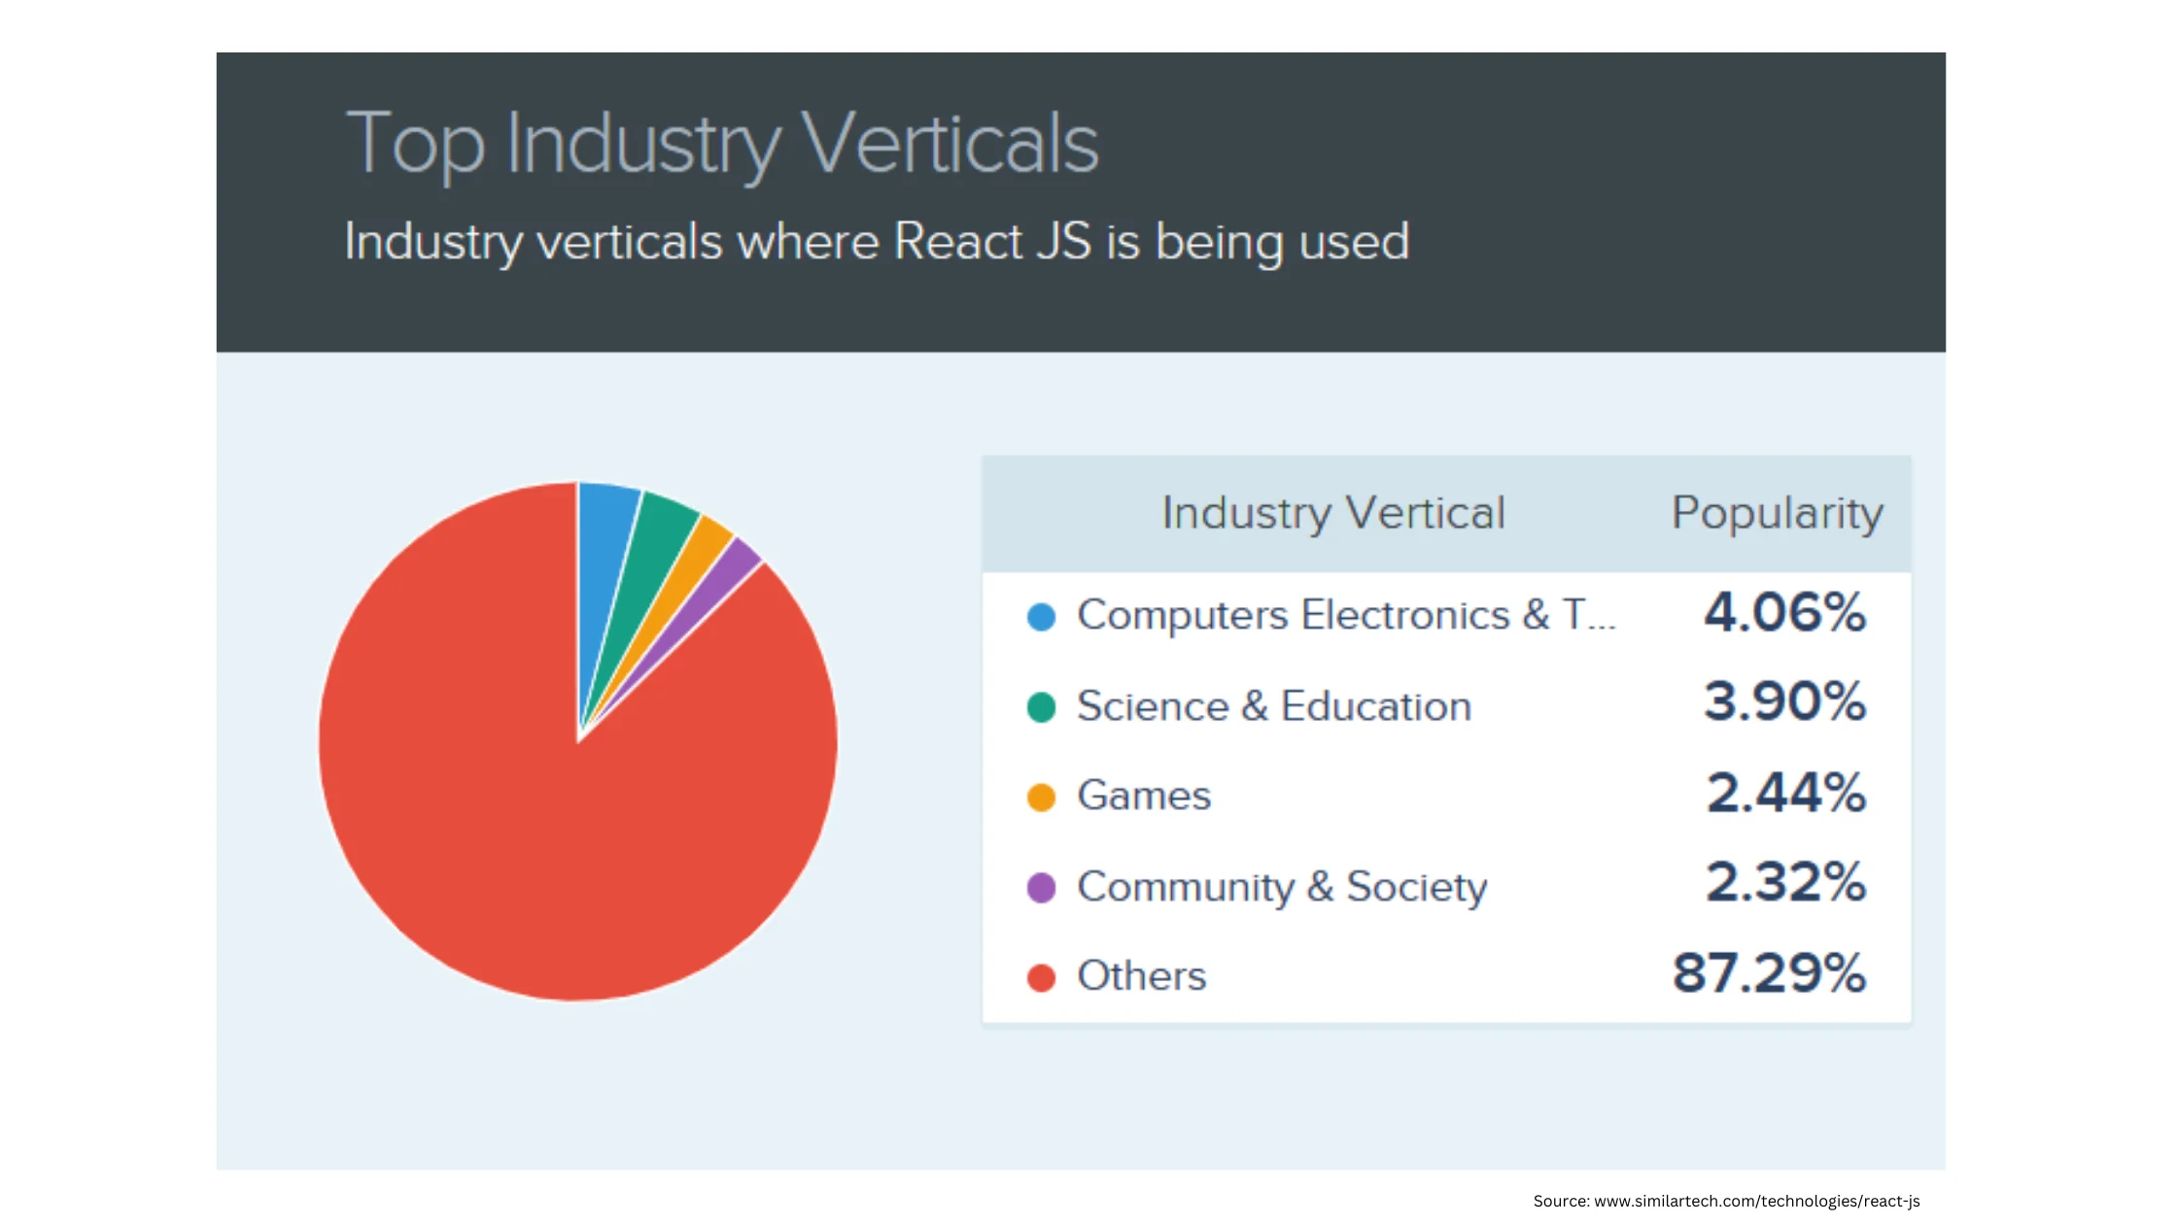Click the blue Computers Electronics legend dot
This screenshot has height=1224, width=2177.
pyautogui.click(x=1039, y=616)
